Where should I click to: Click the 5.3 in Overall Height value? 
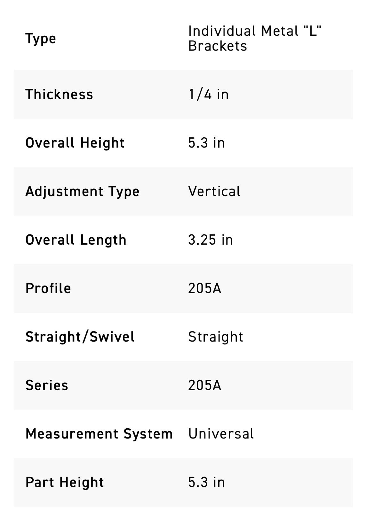coord(206,143)
